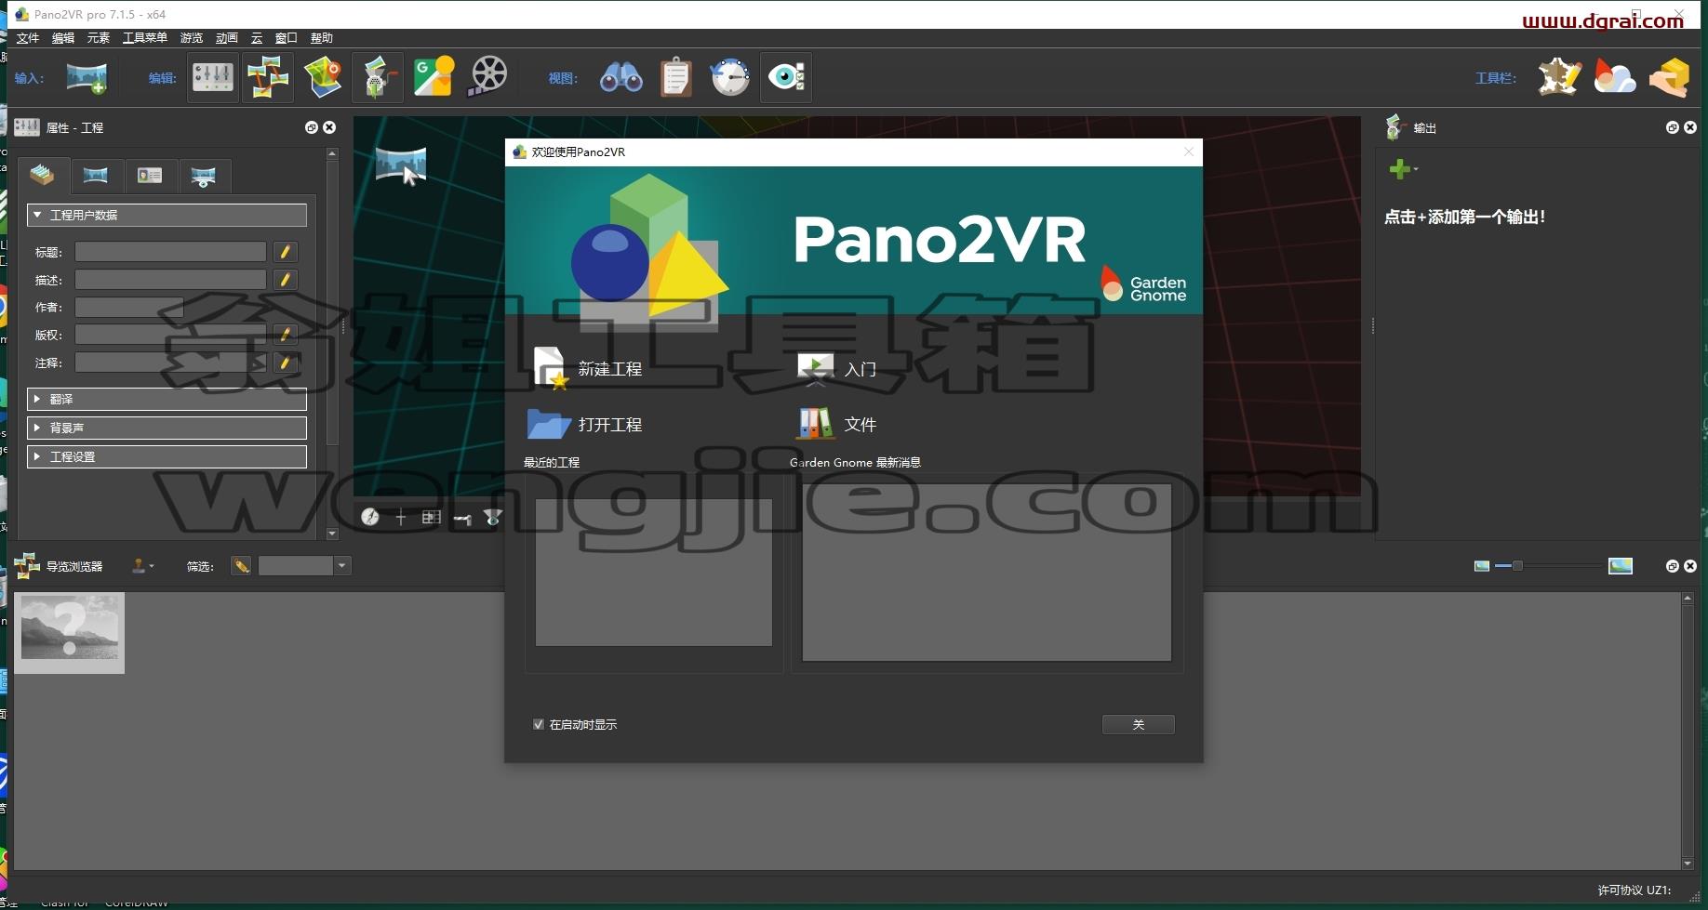Open the 帮助 menu
This screenshot has height=910, width=1708.
click(x=322, y=38)
